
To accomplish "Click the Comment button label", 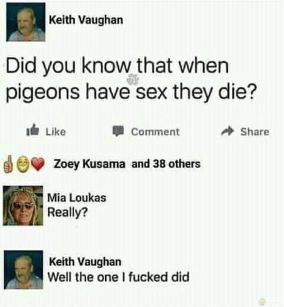I will (x=155, y=132).
